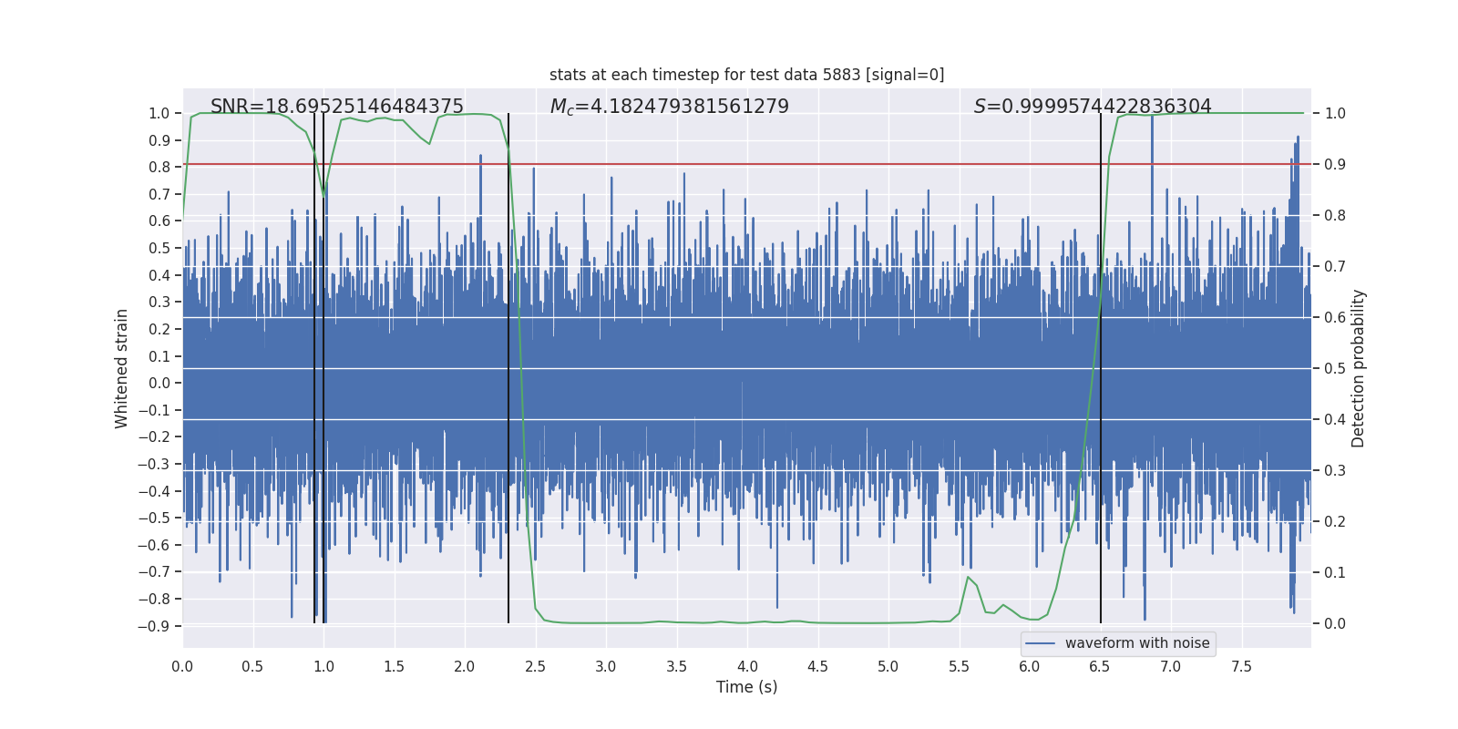
Task: Click the "Detection probability" right axis label
Action: [x=1359, y=368]
